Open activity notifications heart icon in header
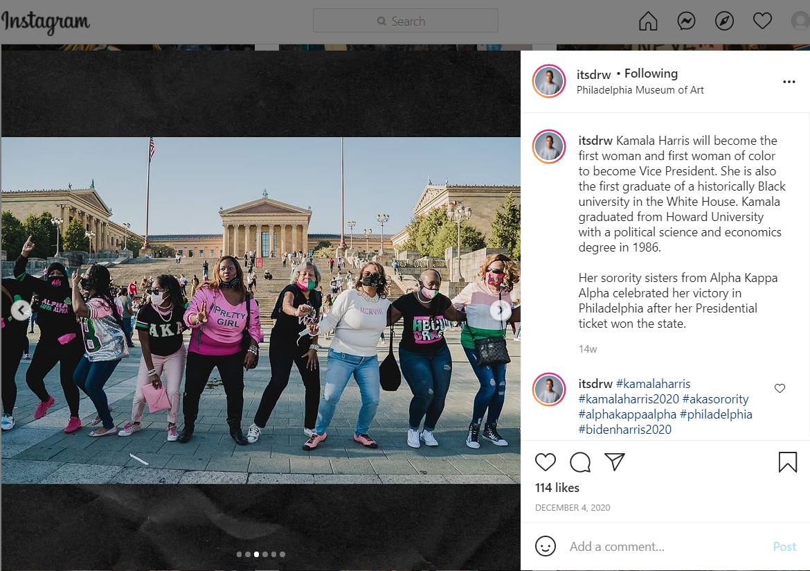This screenshot has width=810, height=571. (x=762, y=21)
